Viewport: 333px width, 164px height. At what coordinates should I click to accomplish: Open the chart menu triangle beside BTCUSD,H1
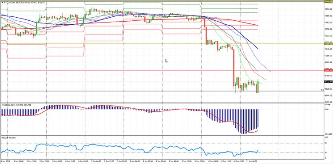pyautogui.click(x=2, y=3)
